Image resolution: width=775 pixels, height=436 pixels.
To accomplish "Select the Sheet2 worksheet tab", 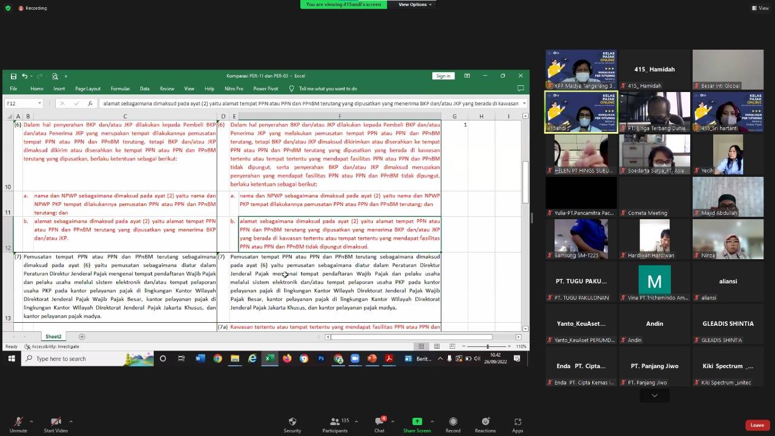I will click(53, 337).
